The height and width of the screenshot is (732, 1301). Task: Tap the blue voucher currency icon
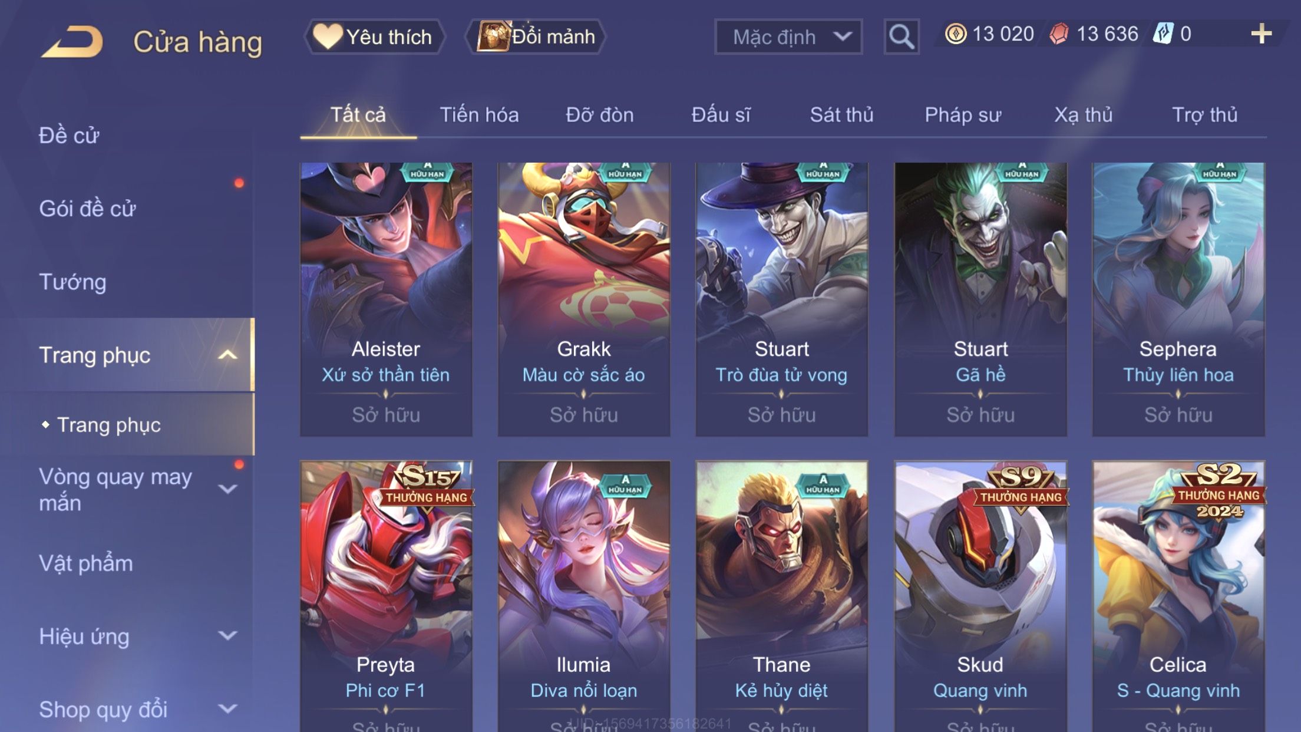pyautogui.click(x=1164, y=34)
